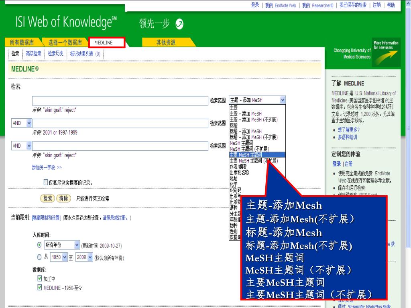Choose 化学 from the field list

234,184
